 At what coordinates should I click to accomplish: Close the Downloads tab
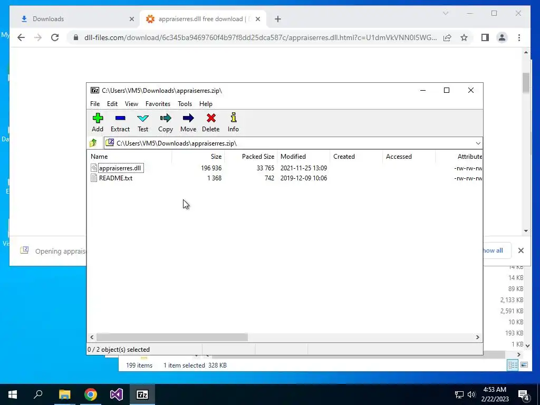(x=131, y=19)
